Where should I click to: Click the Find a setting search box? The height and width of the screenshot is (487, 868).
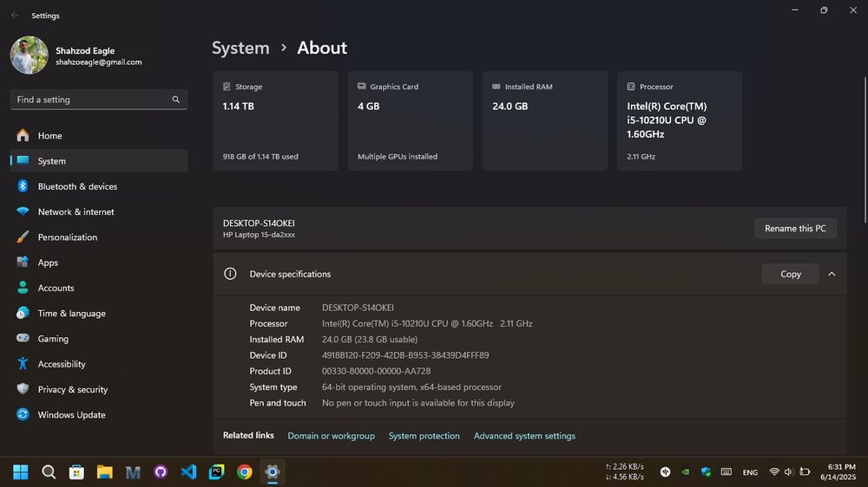pyautogui.click(x=99, y=100)
